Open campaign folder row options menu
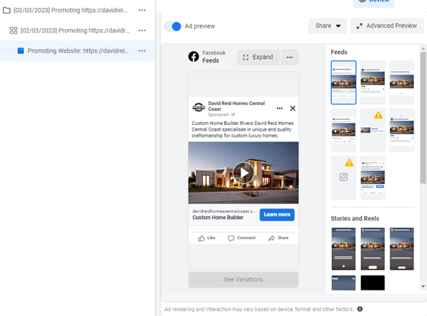 pos(142,11)
